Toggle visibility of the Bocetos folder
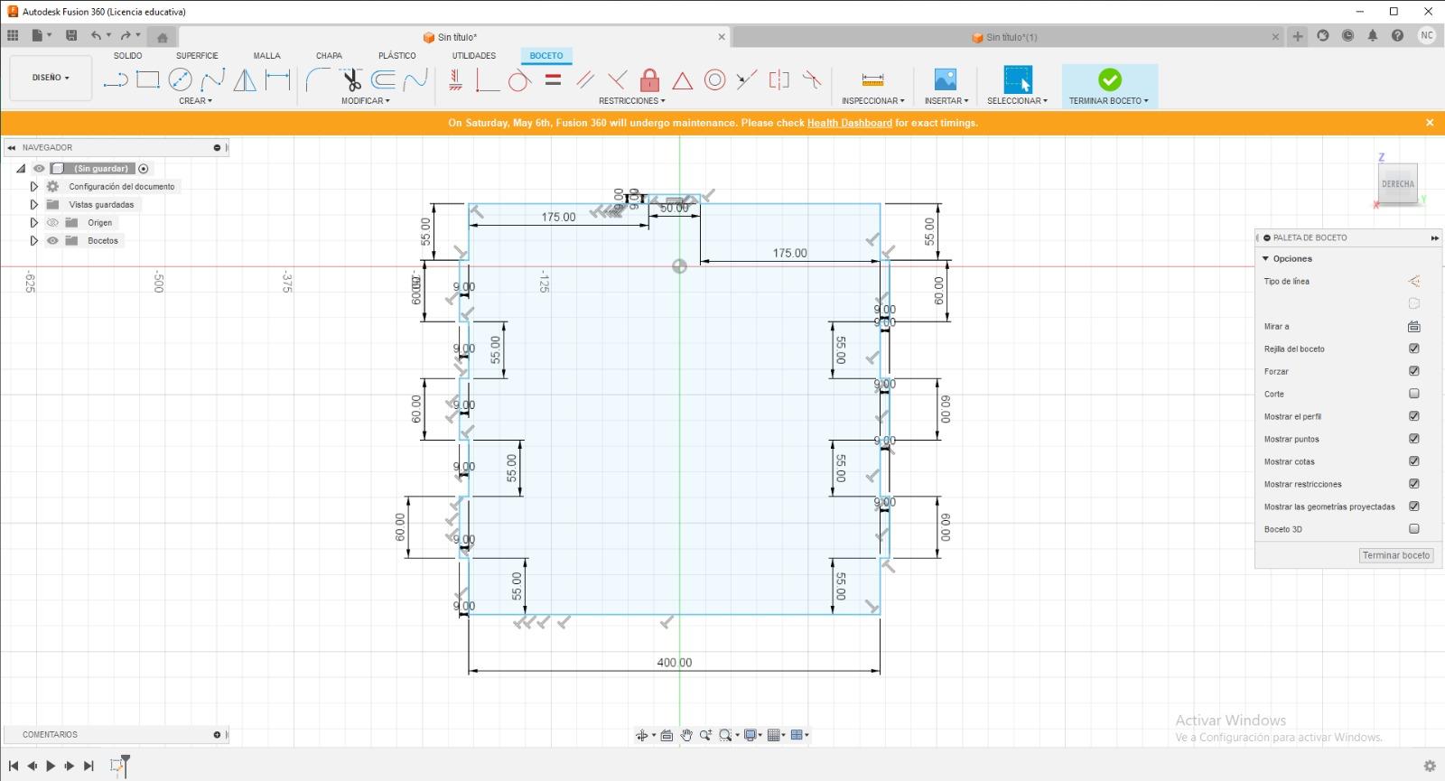The width and height of the screenshot is (1445, 781). coord(52,241)
